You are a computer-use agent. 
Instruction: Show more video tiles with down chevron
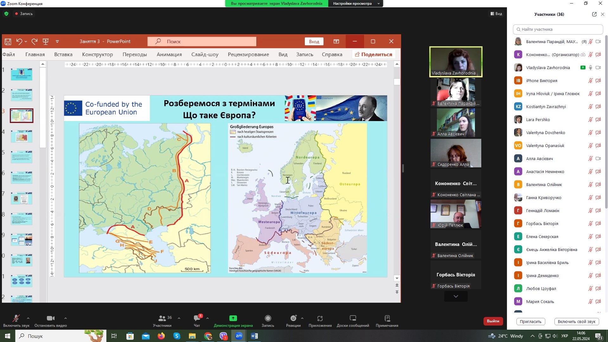[x=456, y=296]
